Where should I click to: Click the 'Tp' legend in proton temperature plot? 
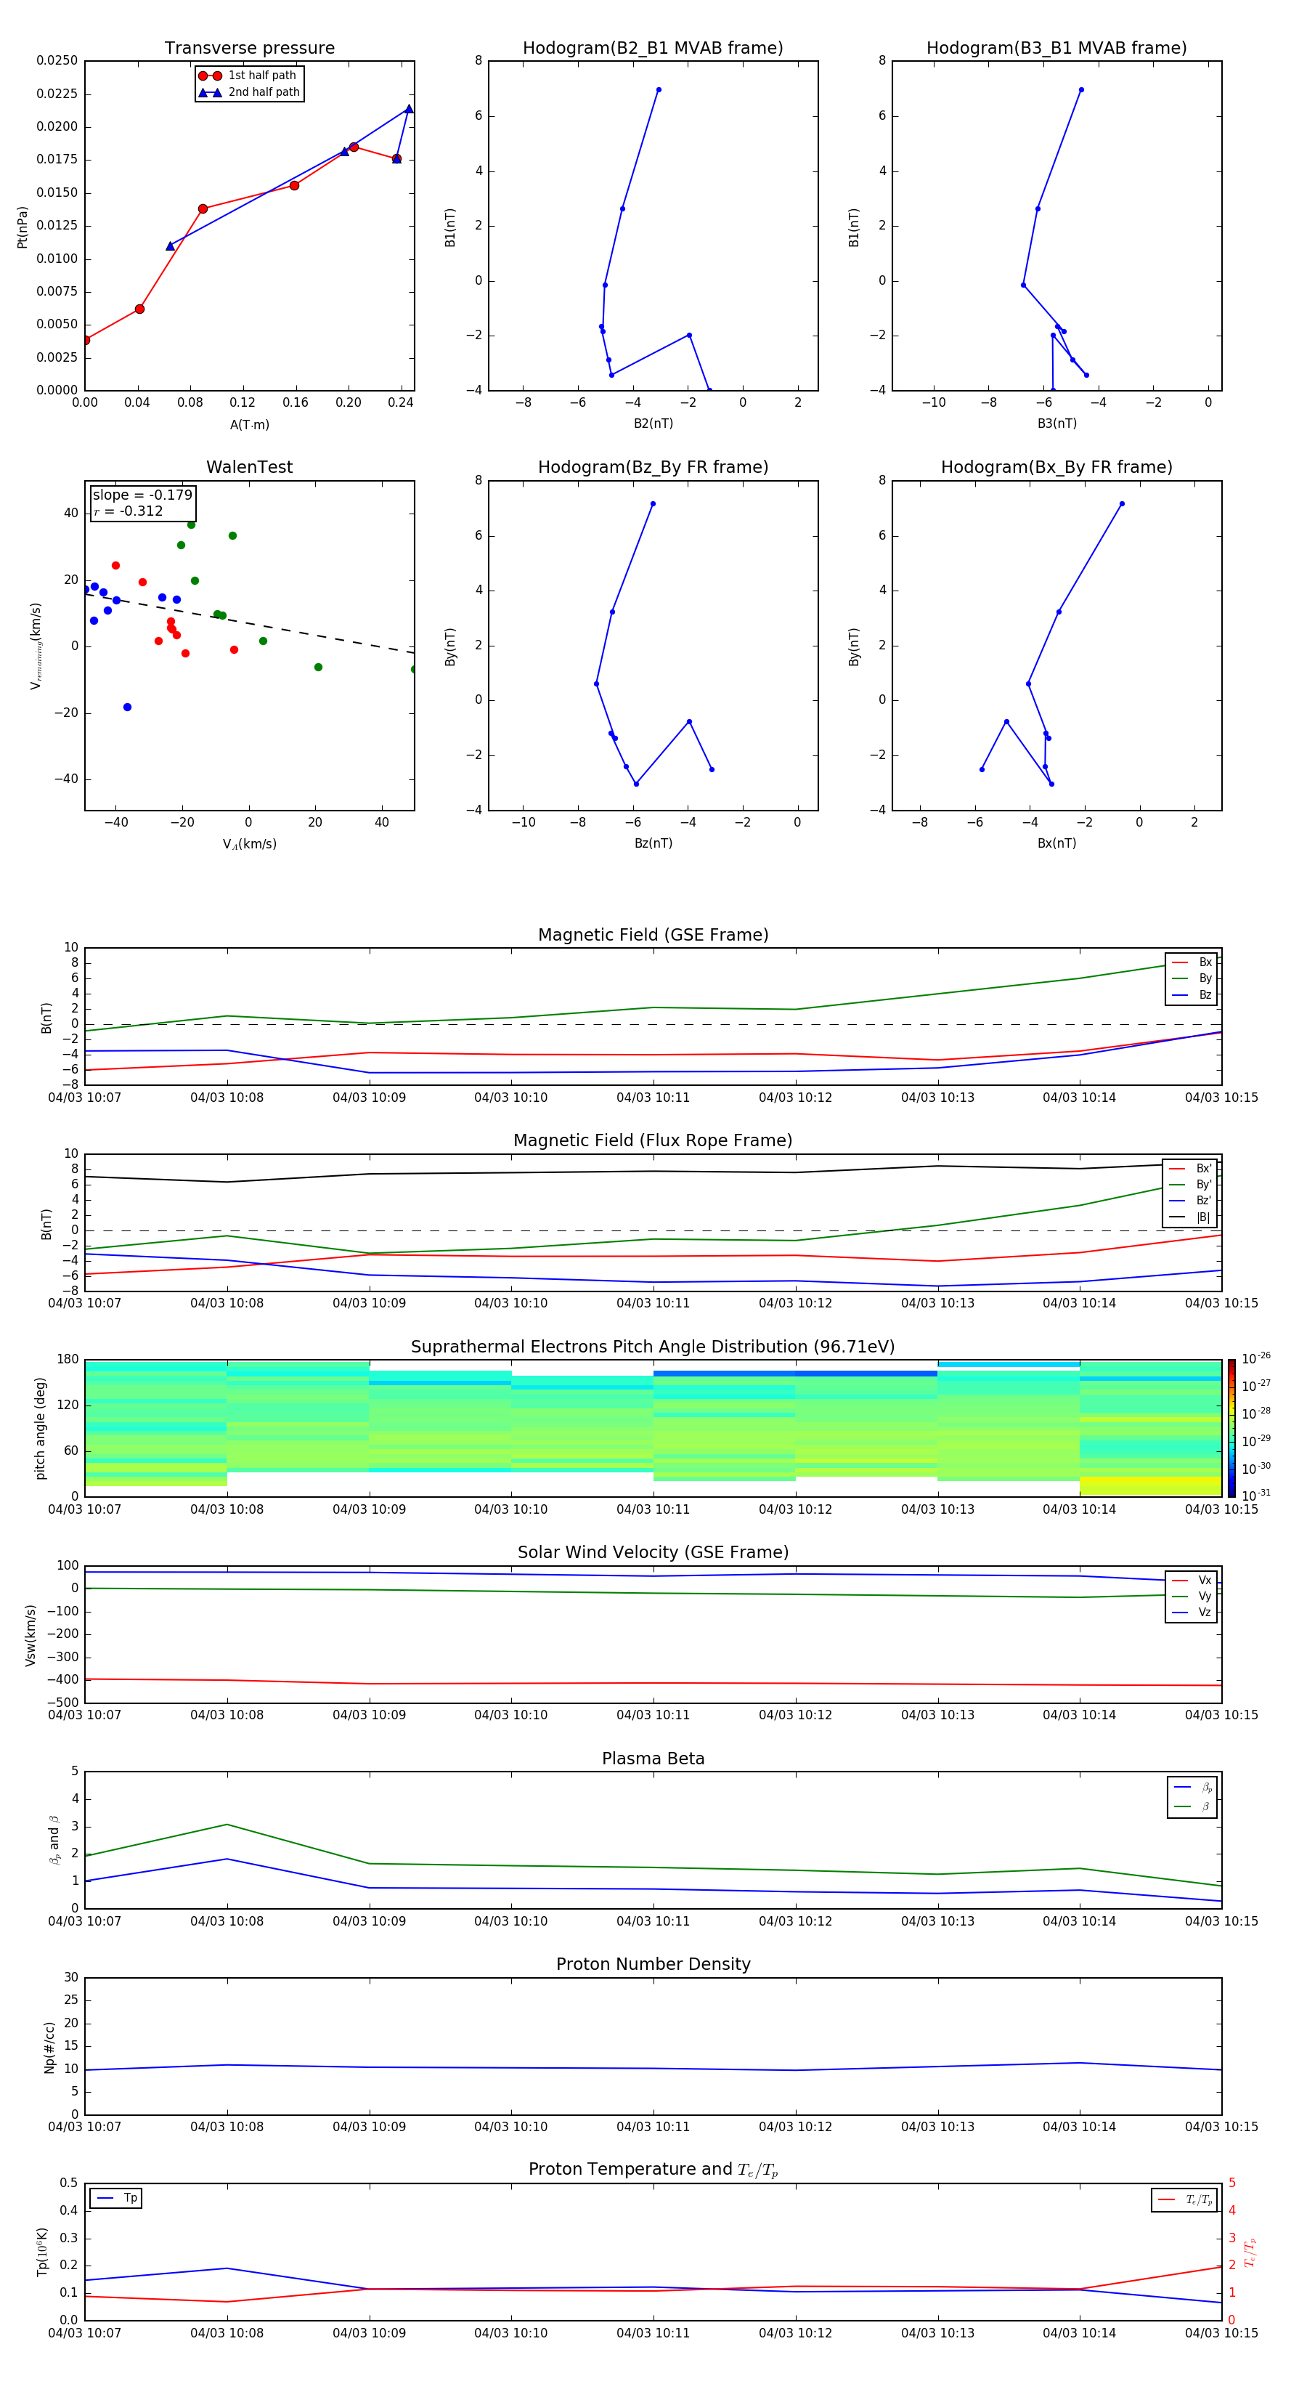(116, 2198)
